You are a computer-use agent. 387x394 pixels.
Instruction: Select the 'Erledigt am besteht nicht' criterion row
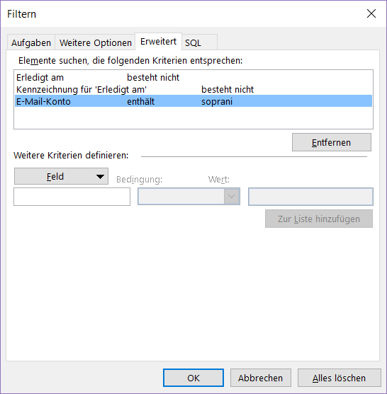[193, 77]
